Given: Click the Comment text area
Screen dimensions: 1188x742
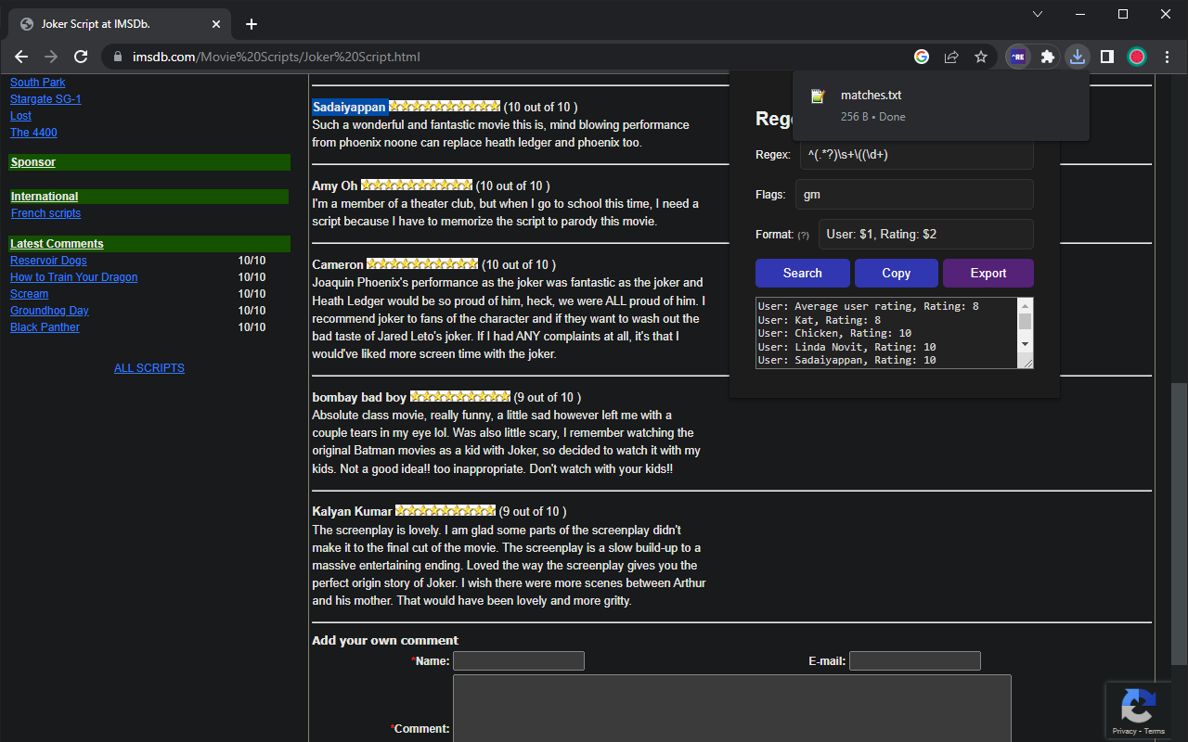Looking at the screenshot, I should click(x=731, y=708).
